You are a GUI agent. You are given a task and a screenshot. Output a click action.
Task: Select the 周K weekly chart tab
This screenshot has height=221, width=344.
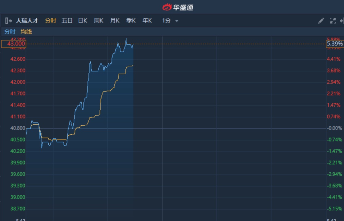pyautogui.click(x=99, y=21)
